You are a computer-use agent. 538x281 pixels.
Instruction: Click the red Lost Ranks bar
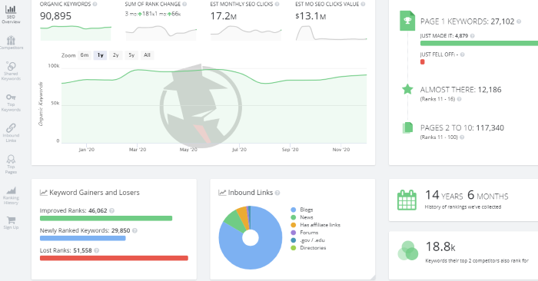coord(114,258)
